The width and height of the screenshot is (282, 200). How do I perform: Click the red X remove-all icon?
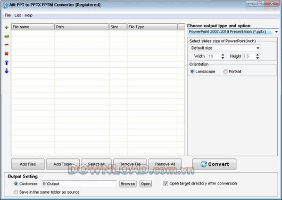point(6,53)
